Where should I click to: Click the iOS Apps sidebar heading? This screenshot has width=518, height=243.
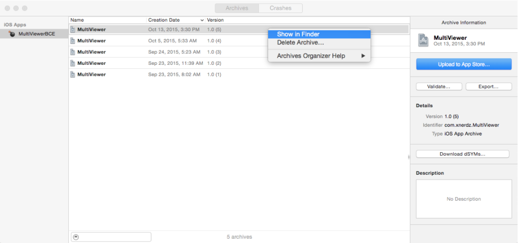coord(15,25)
